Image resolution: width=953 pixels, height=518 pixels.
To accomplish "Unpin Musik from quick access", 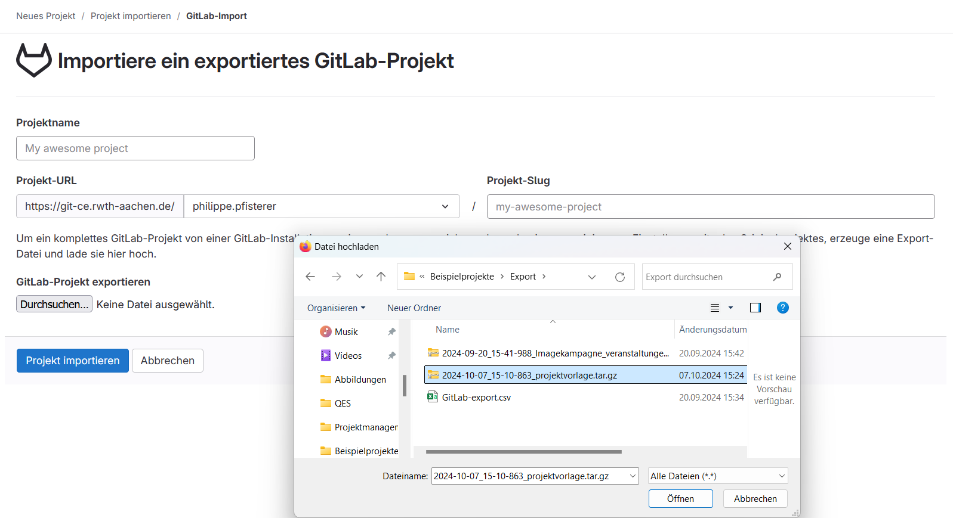I will pos(391,332).
